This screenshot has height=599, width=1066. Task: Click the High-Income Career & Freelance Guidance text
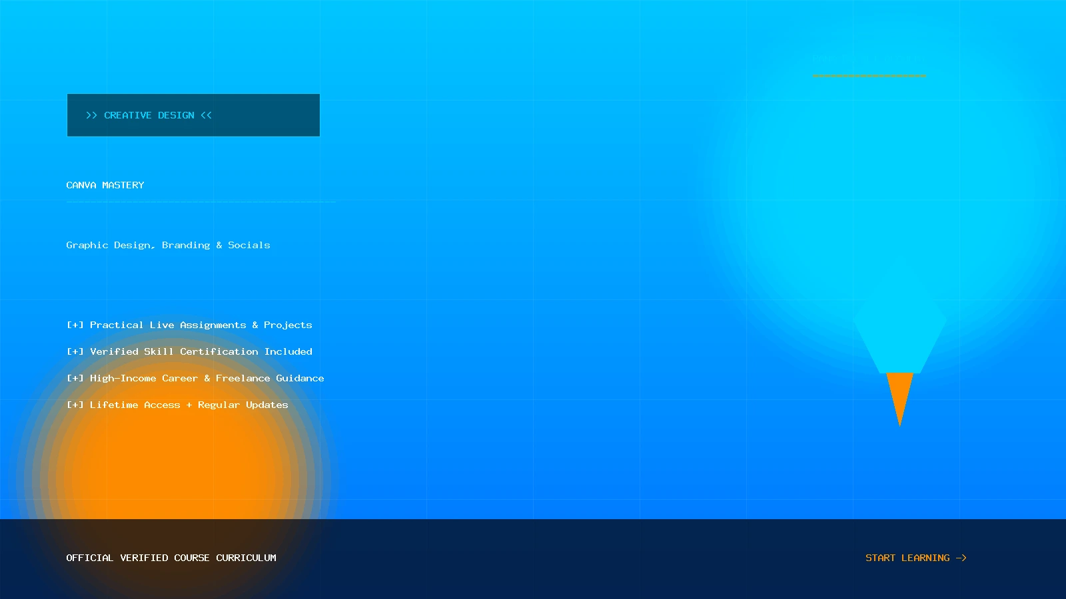[207, 378]
